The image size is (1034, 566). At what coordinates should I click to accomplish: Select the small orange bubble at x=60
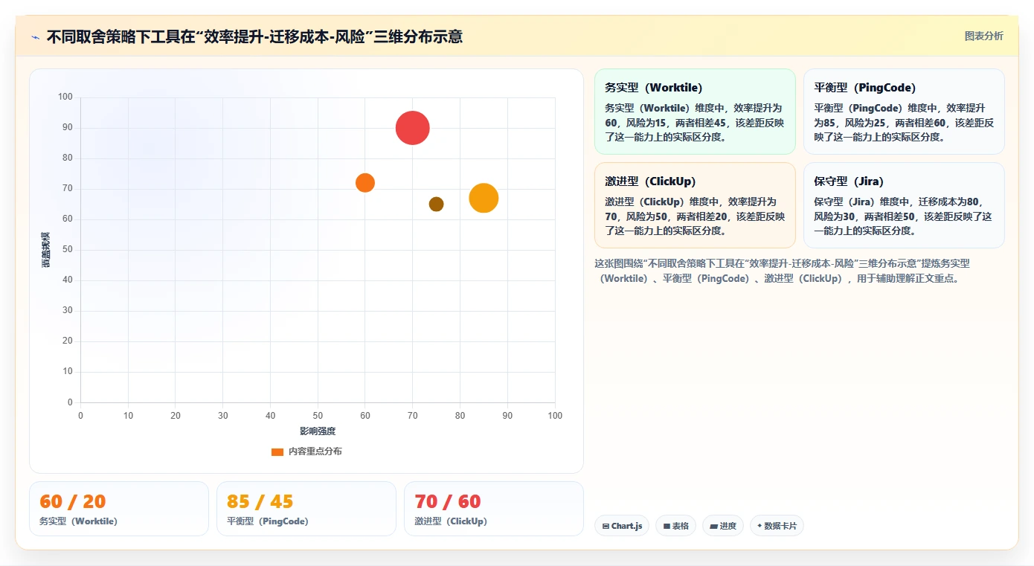[365, 182]
